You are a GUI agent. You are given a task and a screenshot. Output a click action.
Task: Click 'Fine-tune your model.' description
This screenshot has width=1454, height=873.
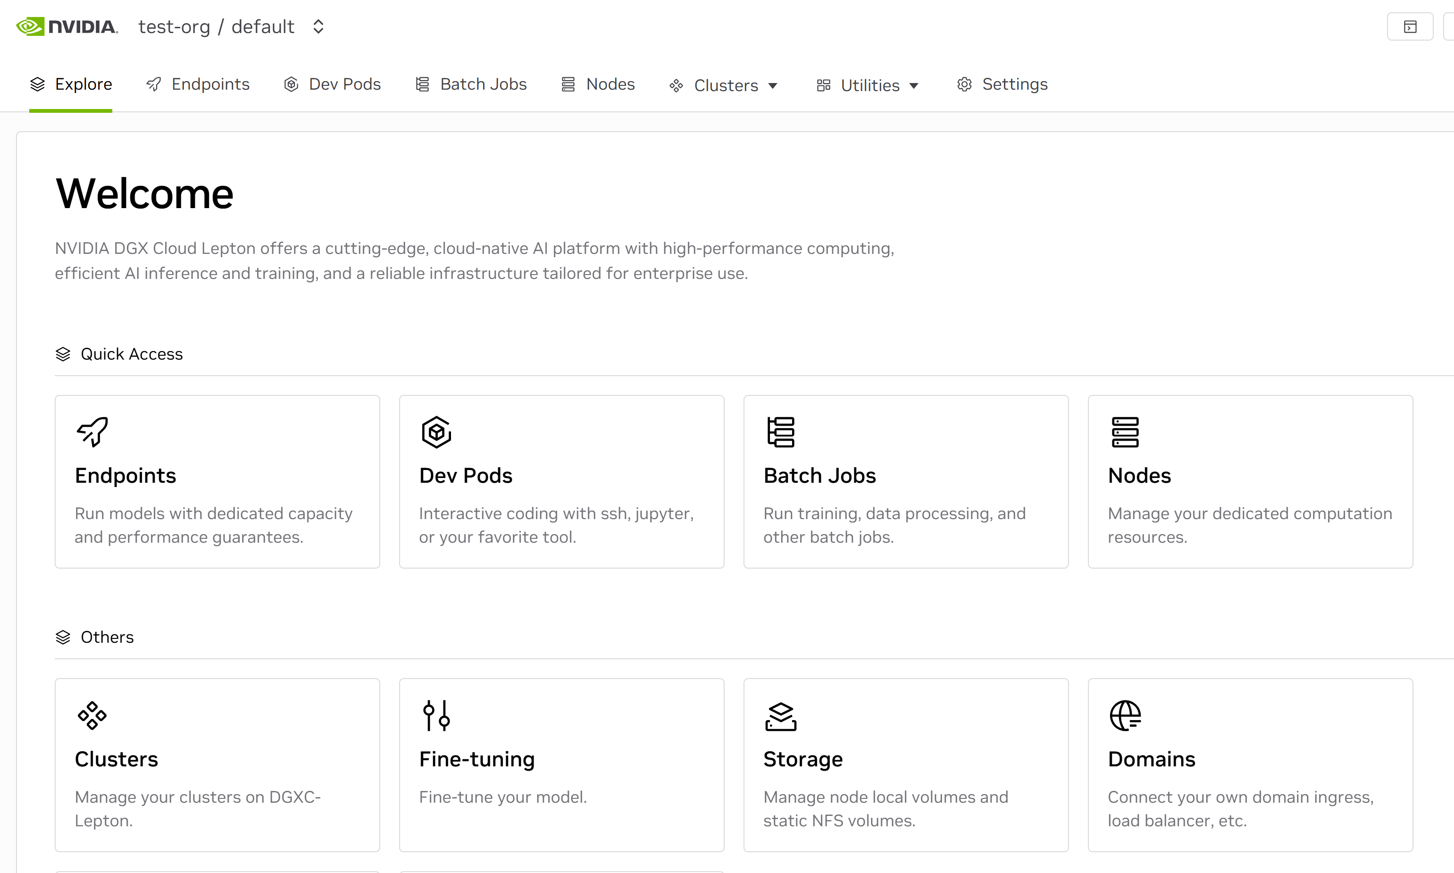[x=503, y=797]
